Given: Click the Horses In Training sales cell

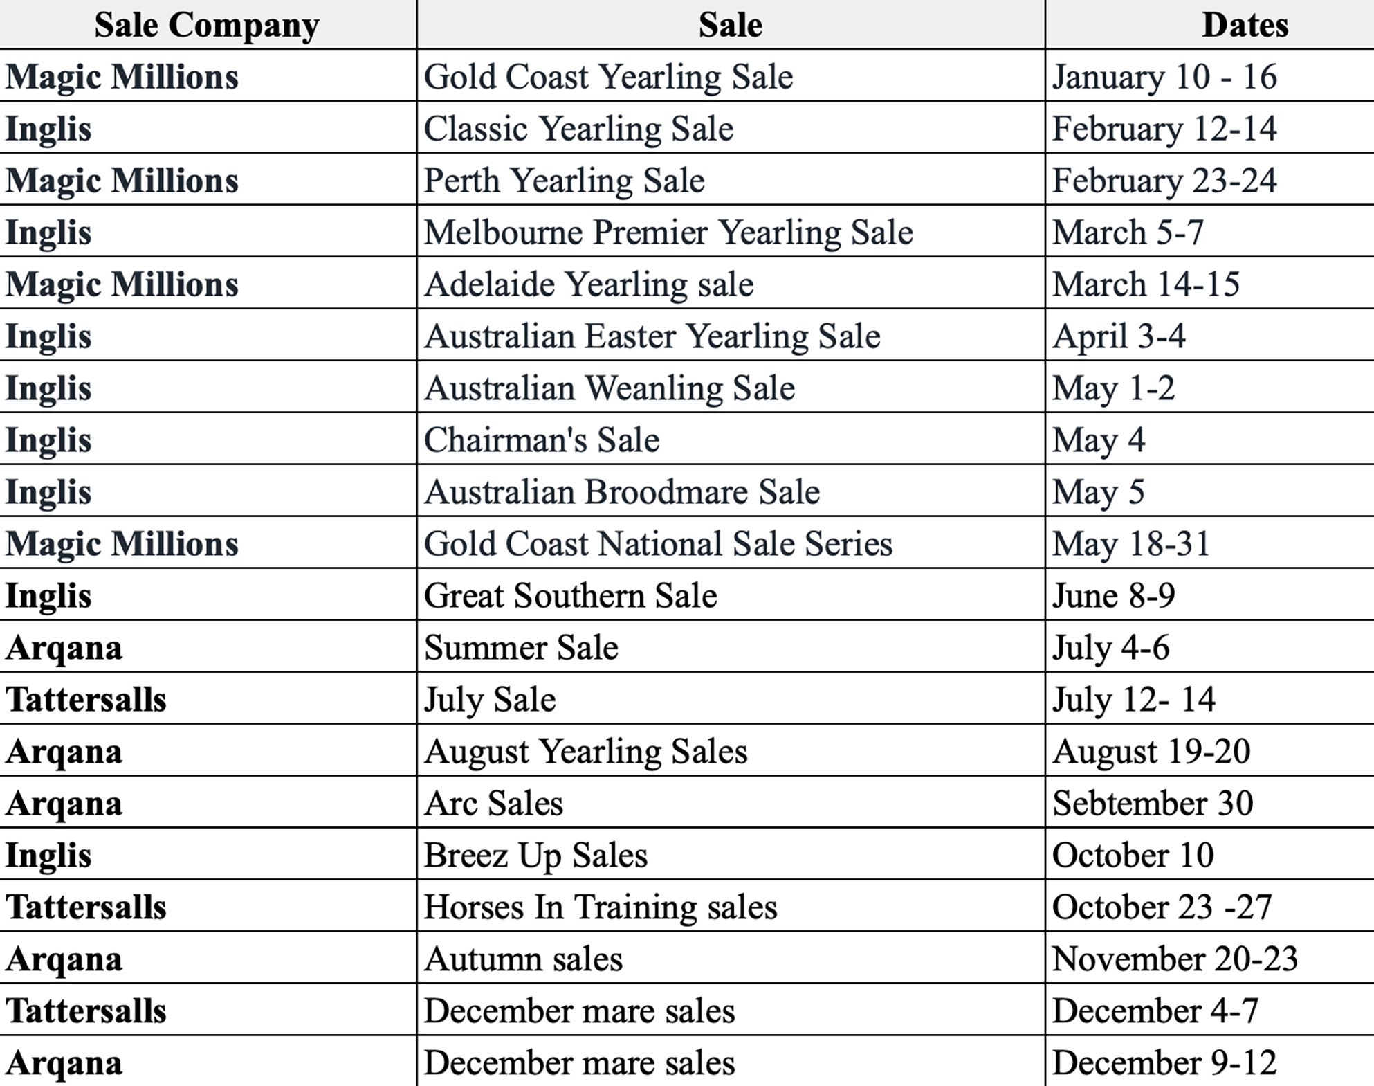Looking at the screenshot, I should click(x=731, y=906).
